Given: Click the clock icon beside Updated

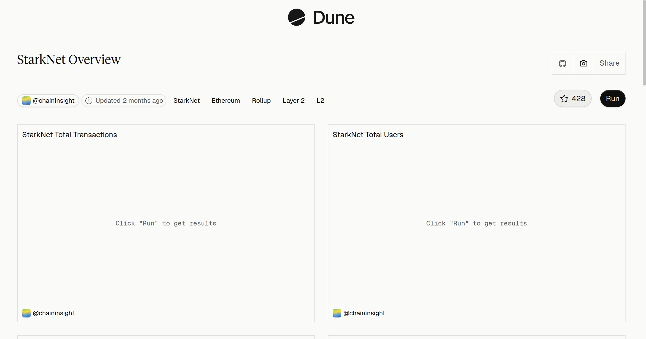Looking at the screenshot, I should [x=89, y=101].
